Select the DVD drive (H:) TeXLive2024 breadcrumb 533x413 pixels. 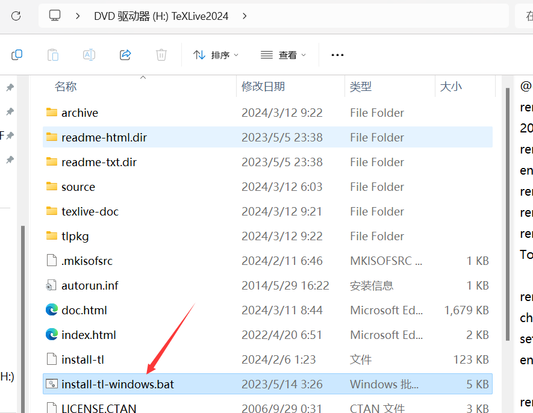click(161, 16)
